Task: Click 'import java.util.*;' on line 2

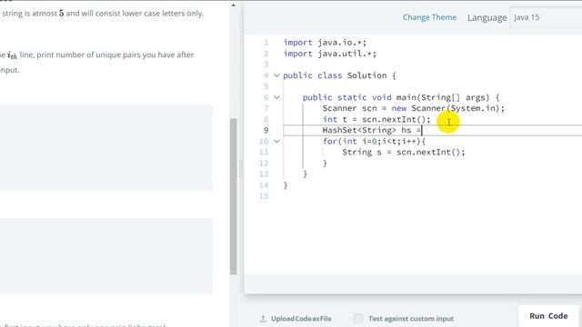Action: [329, 54]
